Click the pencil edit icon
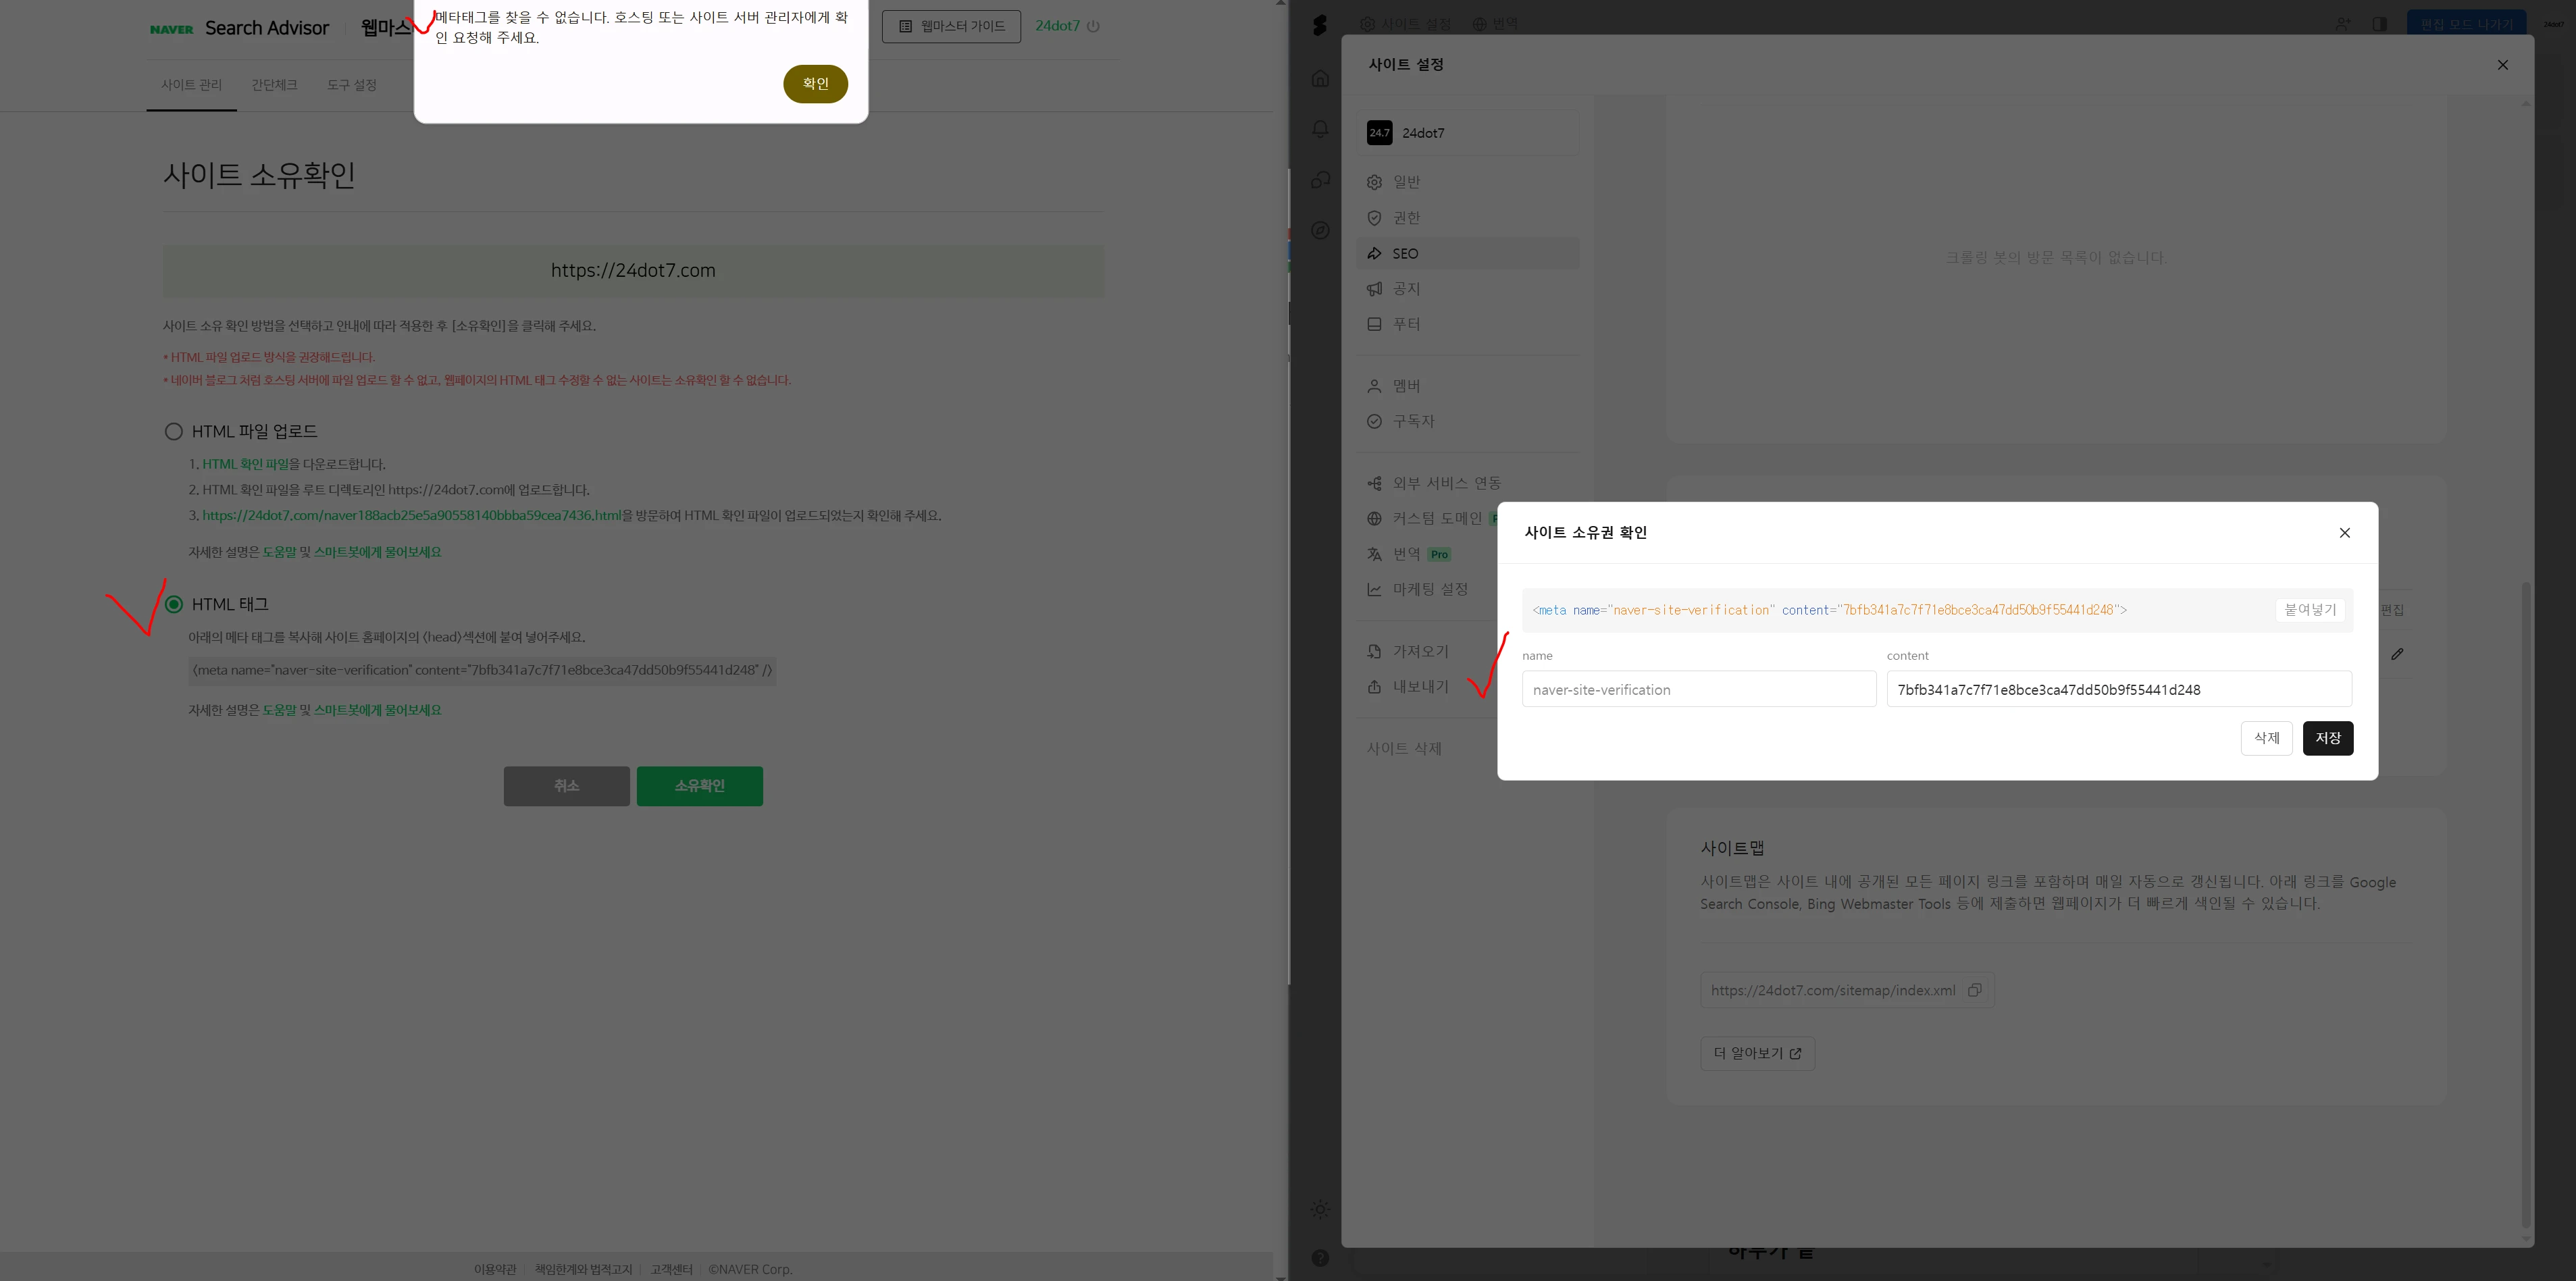 click(x=2397, y=654)
